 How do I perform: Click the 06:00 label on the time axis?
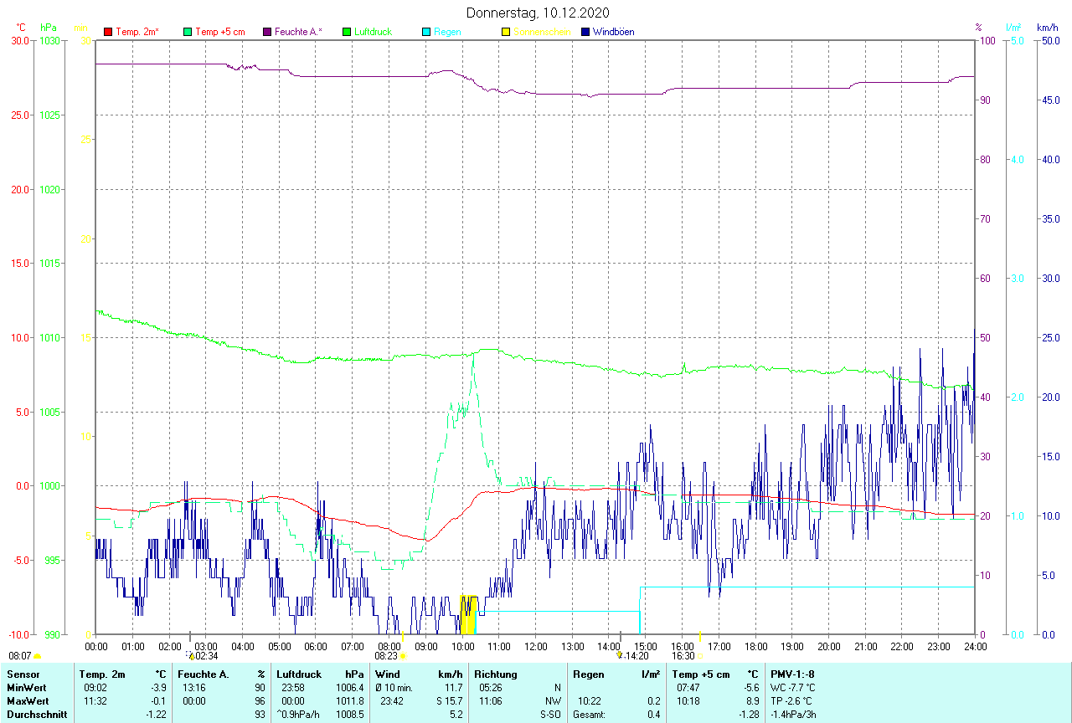click(316, 646)
